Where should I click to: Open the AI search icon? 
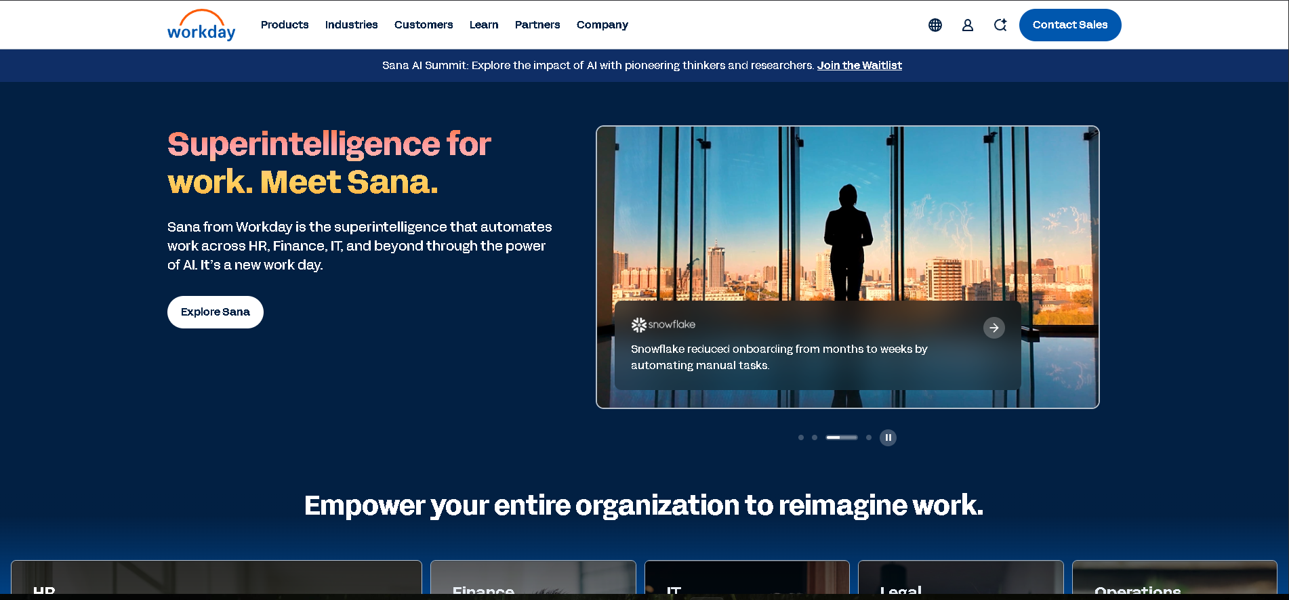1000,25
